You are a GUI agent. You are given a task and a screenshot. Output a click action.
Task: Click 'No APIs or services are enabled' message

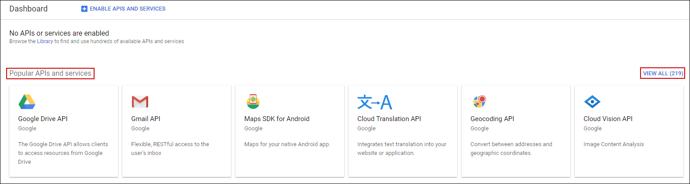click(x=59, y=33)
